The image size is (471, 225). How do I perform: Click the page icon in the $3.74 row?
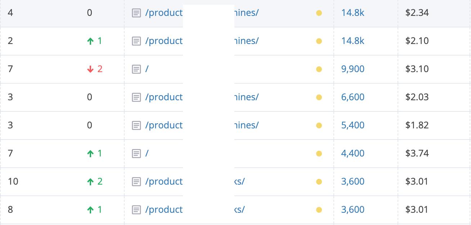[x=136, y=154]
